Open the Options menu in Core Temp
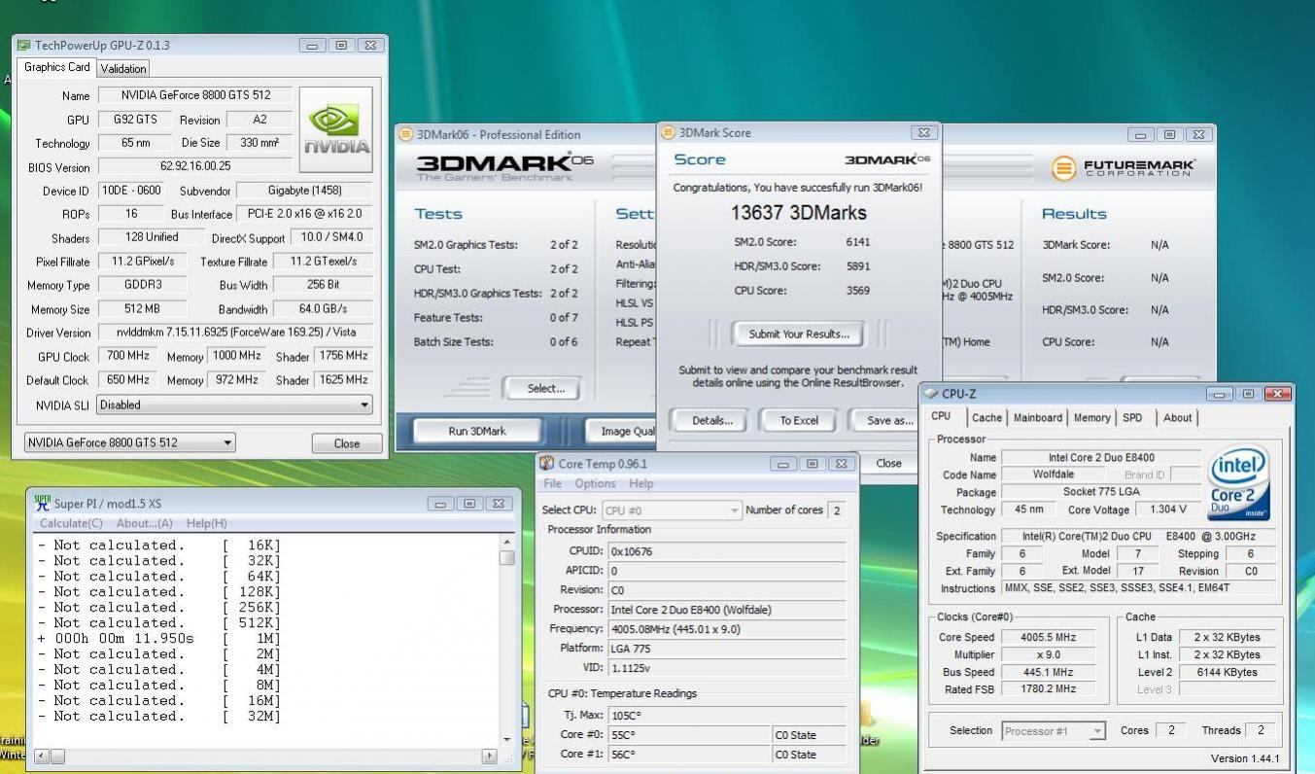 pos(595,483)
